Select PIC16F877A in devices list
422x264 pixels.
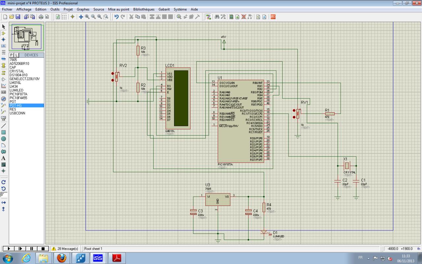point(18,94)
